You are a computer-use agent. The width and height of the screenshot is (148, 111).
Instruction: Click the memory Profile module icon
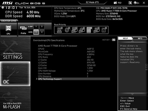23,28
